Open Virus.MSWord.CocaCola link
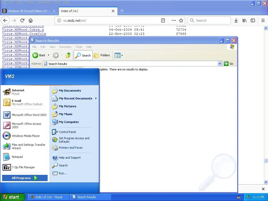The height and width of the screenshot is (201, 268). pos(24,34)
